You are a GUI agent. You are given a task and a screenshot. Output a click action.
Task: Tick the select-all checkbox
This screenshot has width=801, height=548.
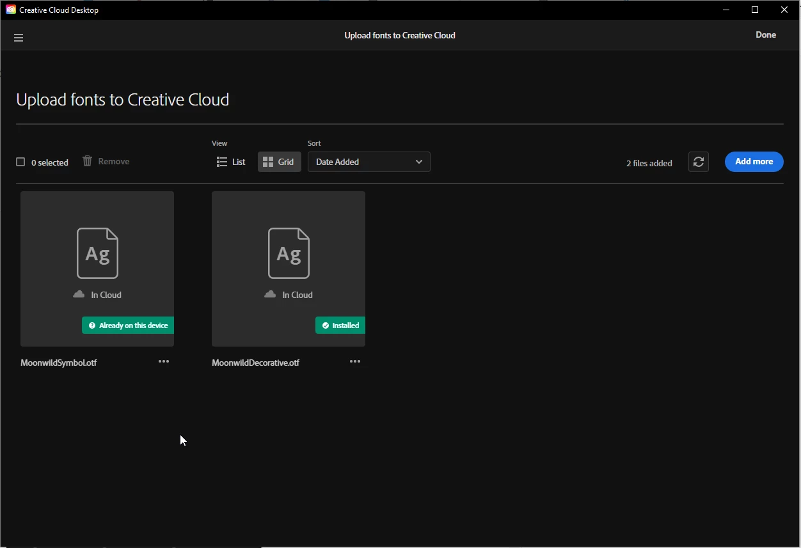pyautogui.click(x=20, y=162)
